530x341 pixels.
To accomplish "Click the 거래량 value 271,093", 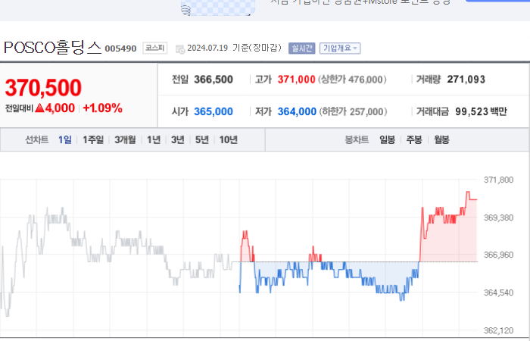I will click(466, 80).
